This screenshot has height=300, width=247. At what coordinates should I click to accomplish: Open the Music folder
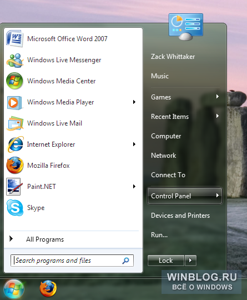[x=160, y=76]
